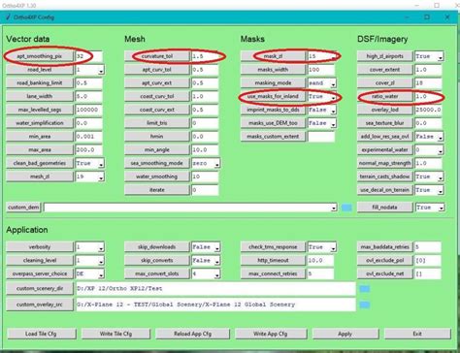Click the Write Tile Cfg button
Viewport: 460px width, 353px height.
point(115,334)
